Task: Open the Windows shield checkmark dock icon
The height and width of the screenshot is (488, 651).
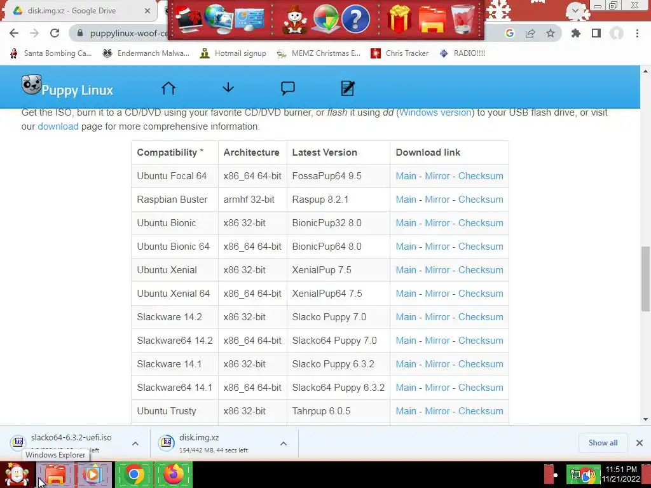Action: point(326,20)
